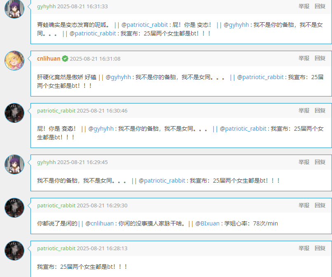Click the text 肝硬化竟然是傲娇 好磕
The height and width of the screenshot is (277, 332).
tap(66, 77)
